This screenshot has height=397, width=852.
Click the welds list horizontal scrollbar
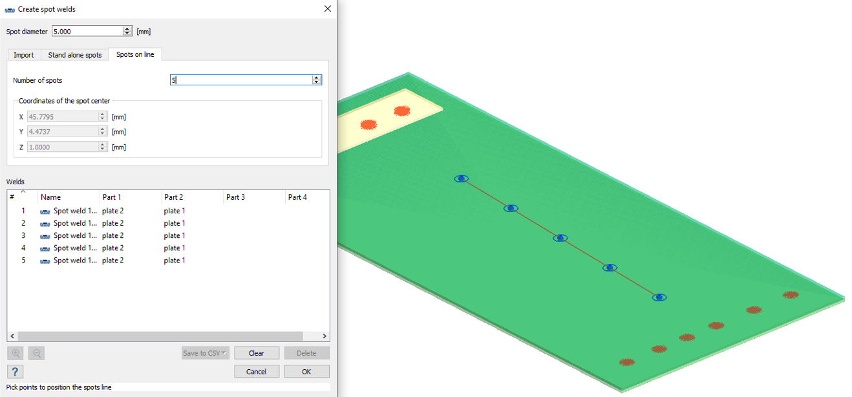(162, 336)
